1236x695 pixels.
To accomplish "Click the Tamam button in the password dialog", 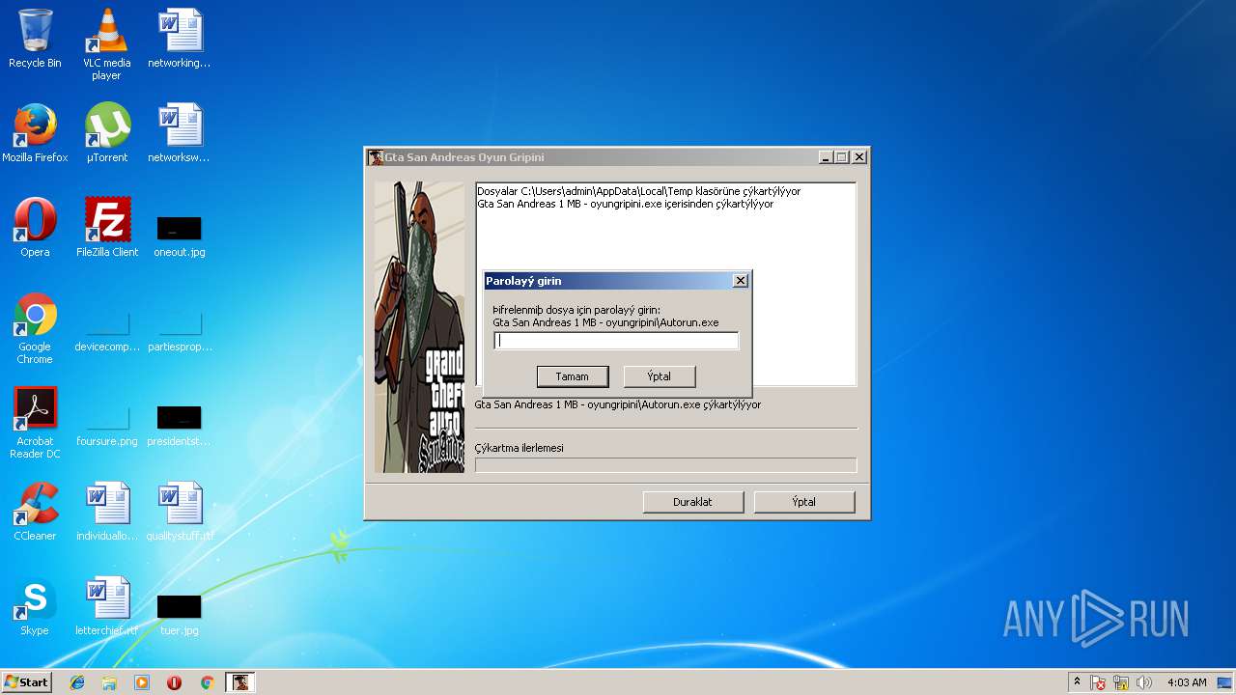I will point(573,376).
